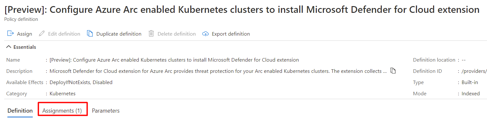Click the Edit definition label
The image size is (487, 120).
(x=64, y=34)
